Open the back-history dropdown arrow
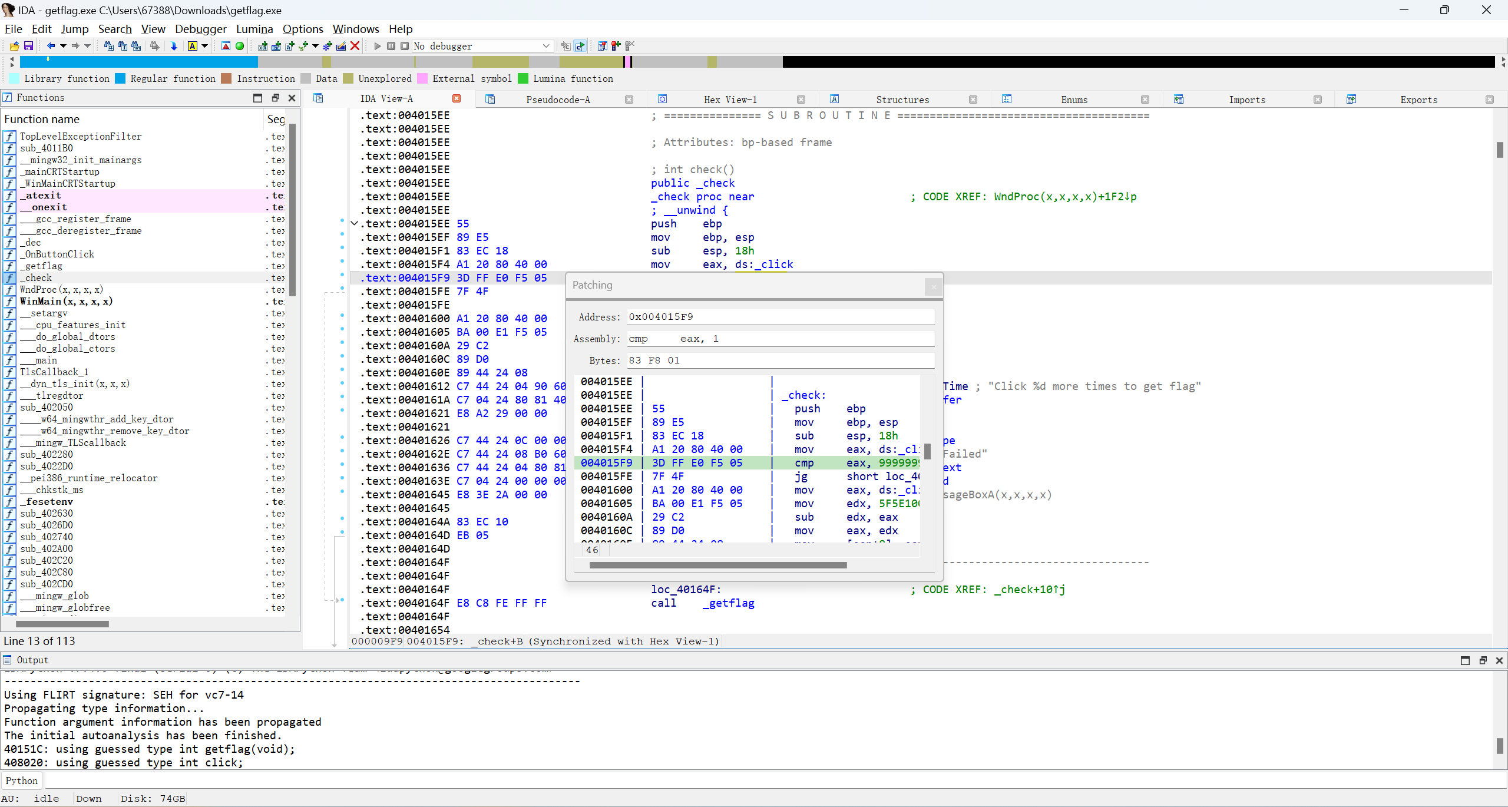 (x=63, y=46)
